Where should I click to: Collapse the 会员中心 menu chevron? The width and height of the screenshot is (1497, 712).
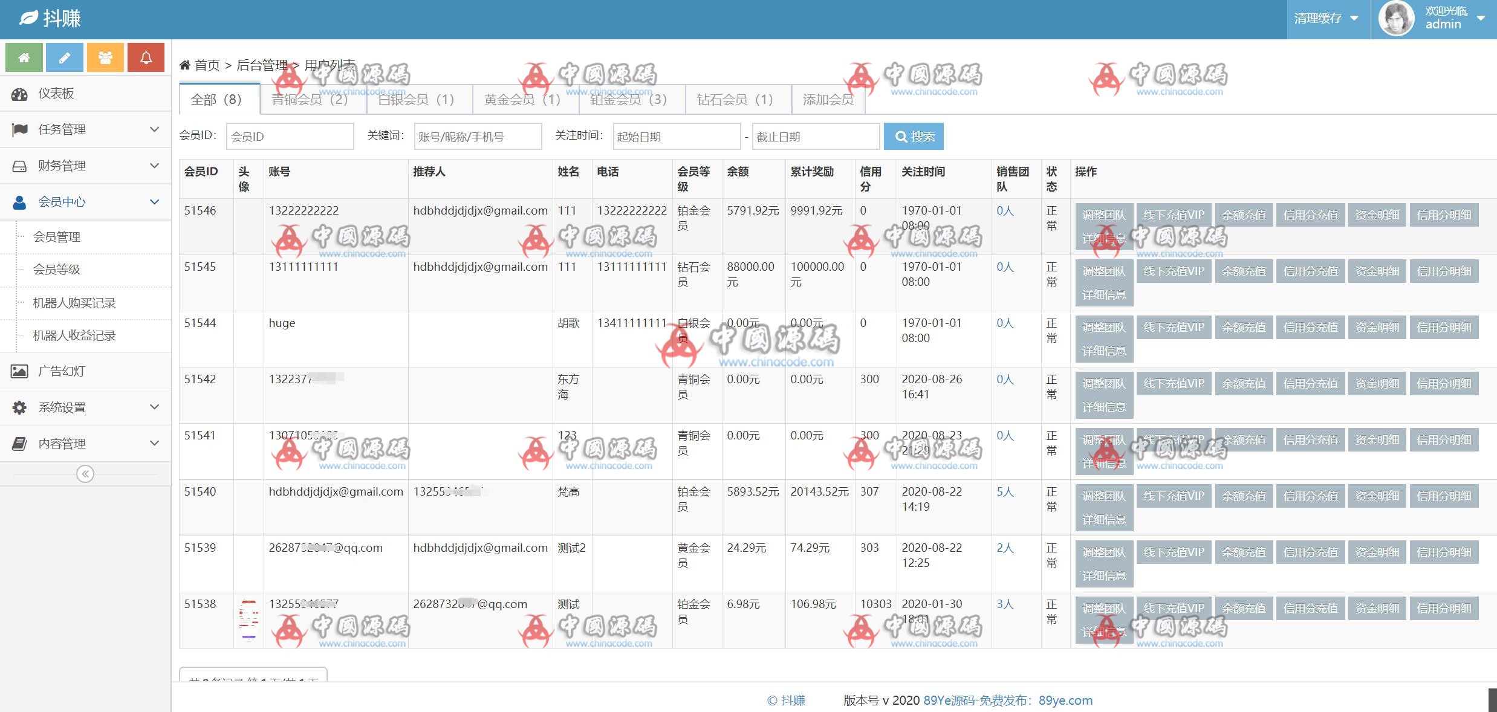[x=154, y=202]
